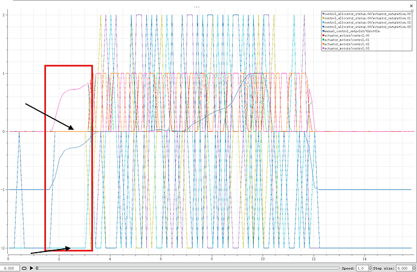Toggle actuator_saturation.02 curve in legend
This screenshot has height=272, width=417.
(x=367, y=22)
